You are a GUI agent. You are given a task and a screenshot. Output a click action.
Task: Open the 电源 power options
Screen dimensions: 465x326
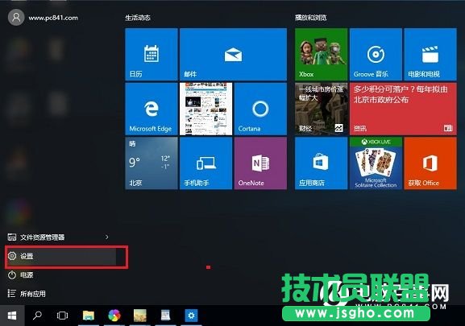(20, 275)
